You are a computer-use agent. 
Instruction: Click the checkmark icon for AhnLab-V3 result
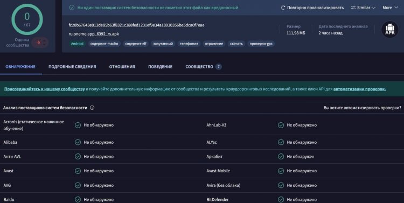point(281,125)
